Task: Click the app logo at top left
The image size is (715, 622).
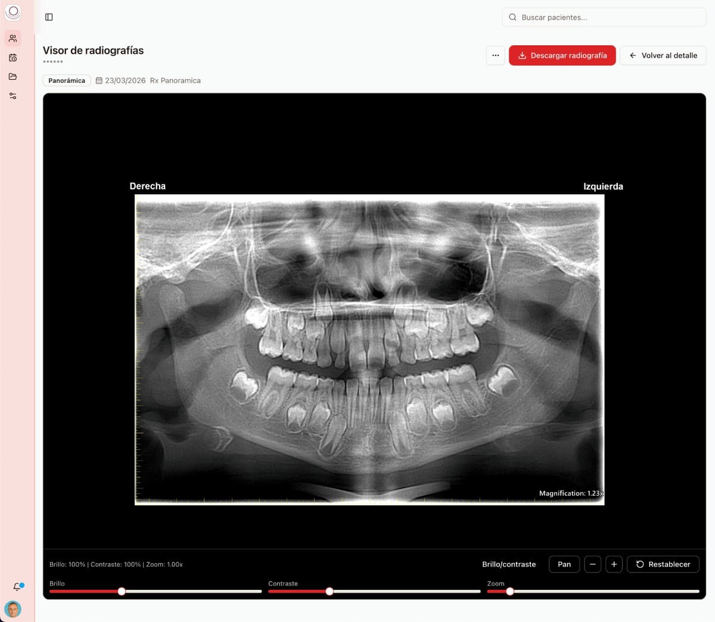Action: click(x=13, y=12)
